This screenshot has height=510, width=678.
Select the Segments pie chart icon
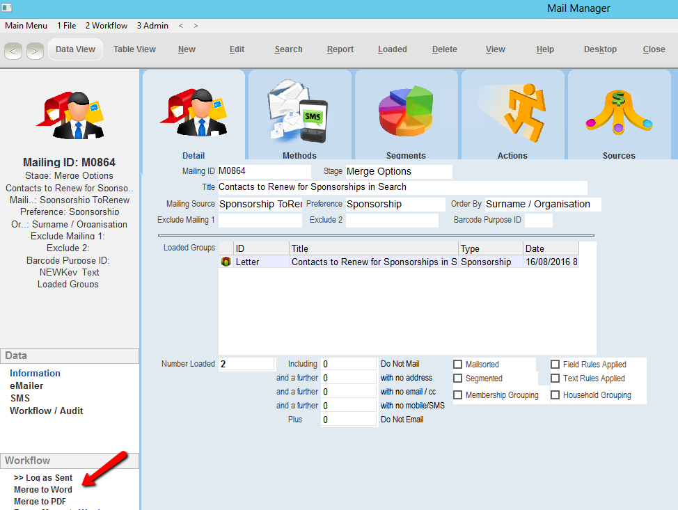coord(406,111)
